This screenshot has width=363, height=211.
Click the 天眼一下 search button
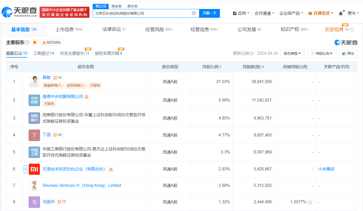(209, 13)
